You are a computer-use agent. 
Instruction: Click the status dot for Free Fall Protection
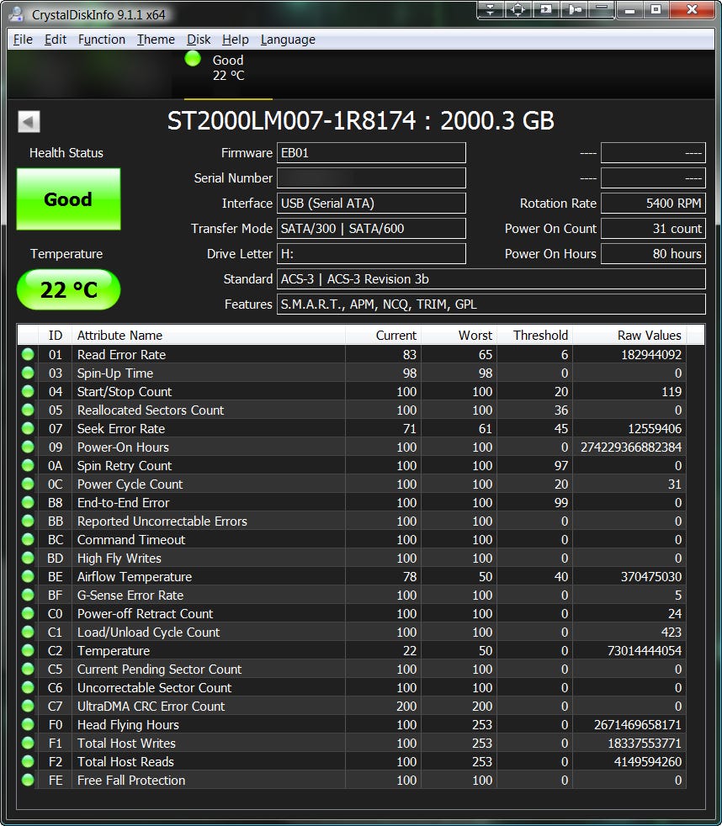pyautogui.click(x=28, y=781)
